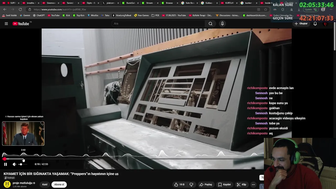Switch to the Kate Bos Google tab
The height and width of the screenshot is (189, 336).
190,3
